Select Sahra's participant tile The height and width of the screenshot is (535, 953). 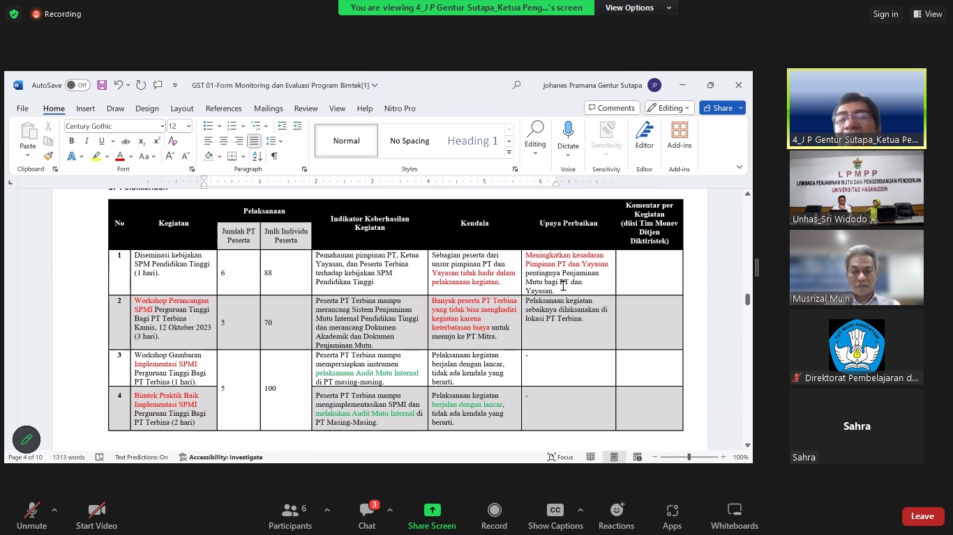(x=857, y=426)
